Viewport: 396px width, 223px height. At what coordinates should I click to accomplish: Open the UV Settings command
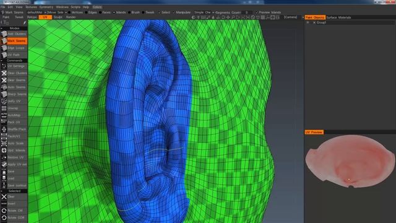point(14,66)
